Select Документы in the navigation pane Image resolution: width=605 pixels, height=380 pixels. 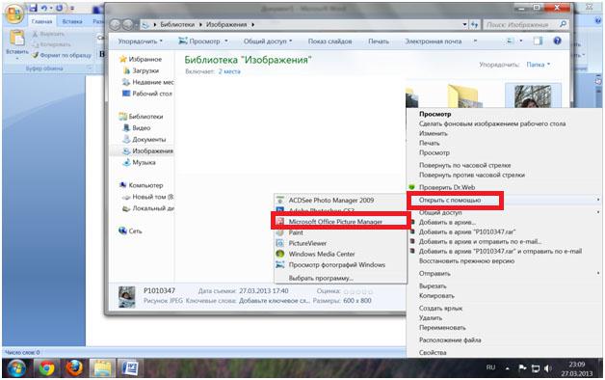[x=149, y=140]
